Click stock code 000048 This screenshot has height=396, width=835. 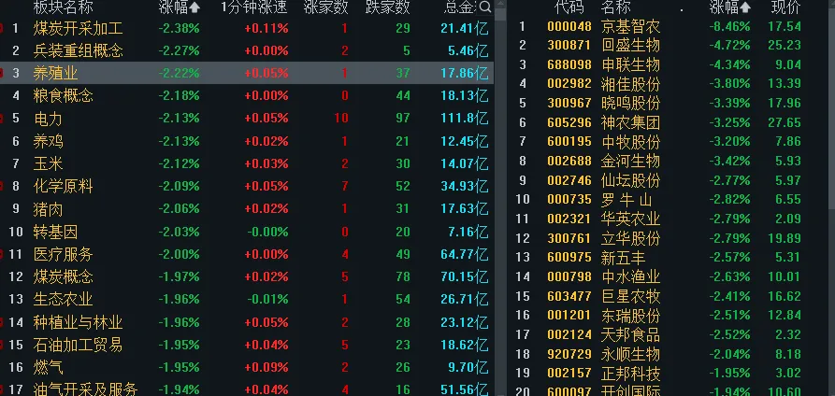tap(569, 26)
